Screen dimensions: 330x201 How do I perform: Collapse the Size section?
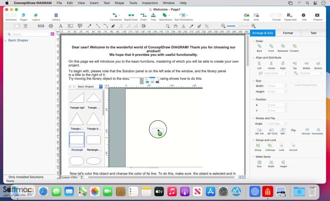click(254, 81)
